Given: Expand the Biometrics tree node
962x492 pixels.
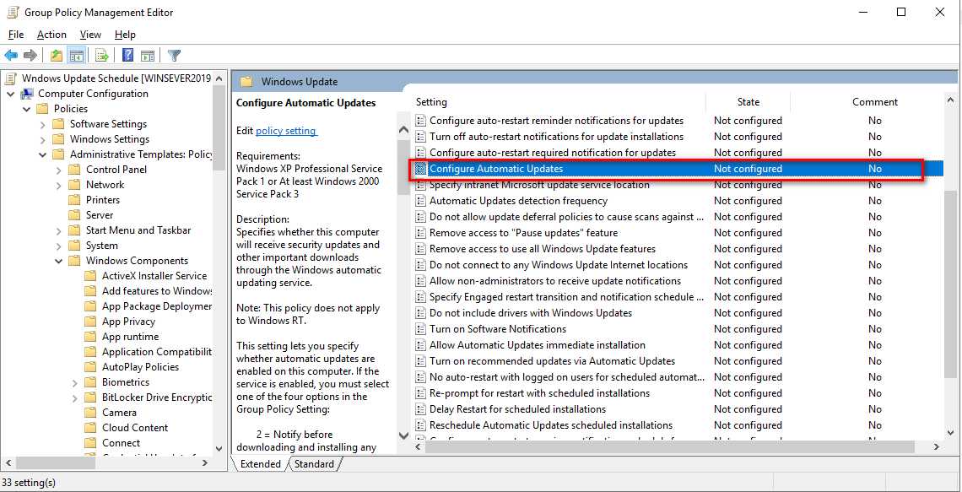Looking at the screenshot, I should pyautogui.click(x=75, y=383).
